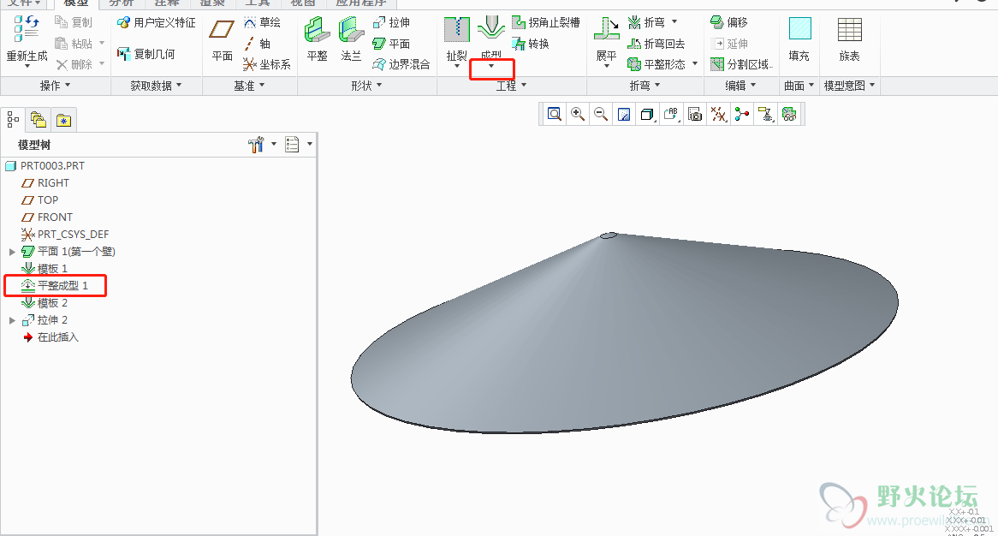
Task: Select the Flange (法兰) tool
Action: (351, 31)
